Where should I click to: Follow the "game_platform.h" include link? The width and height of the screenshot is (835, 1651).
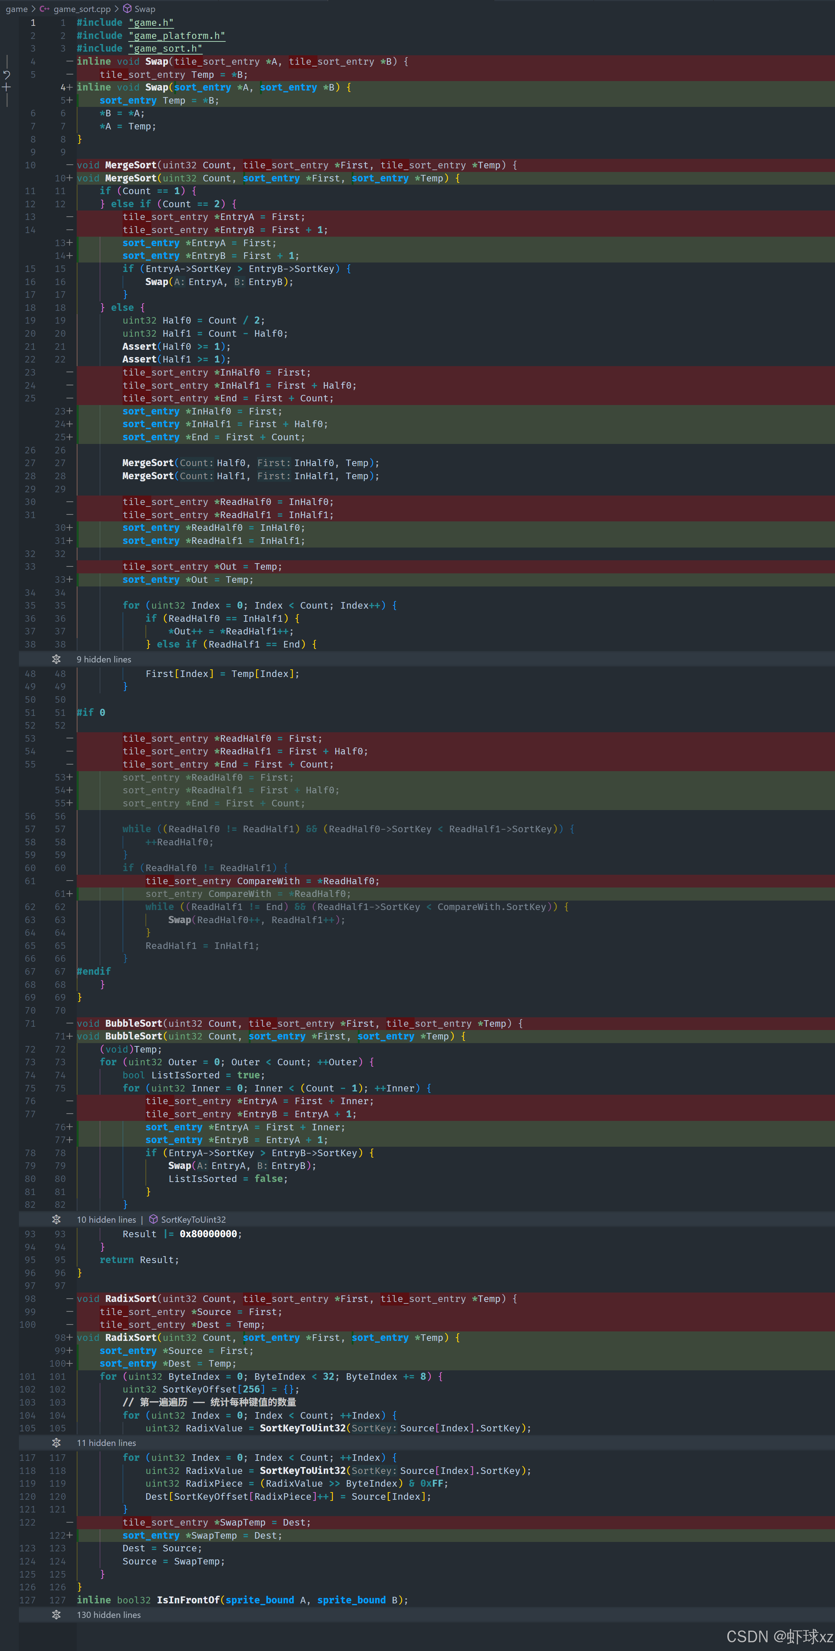tap(176, 36)
